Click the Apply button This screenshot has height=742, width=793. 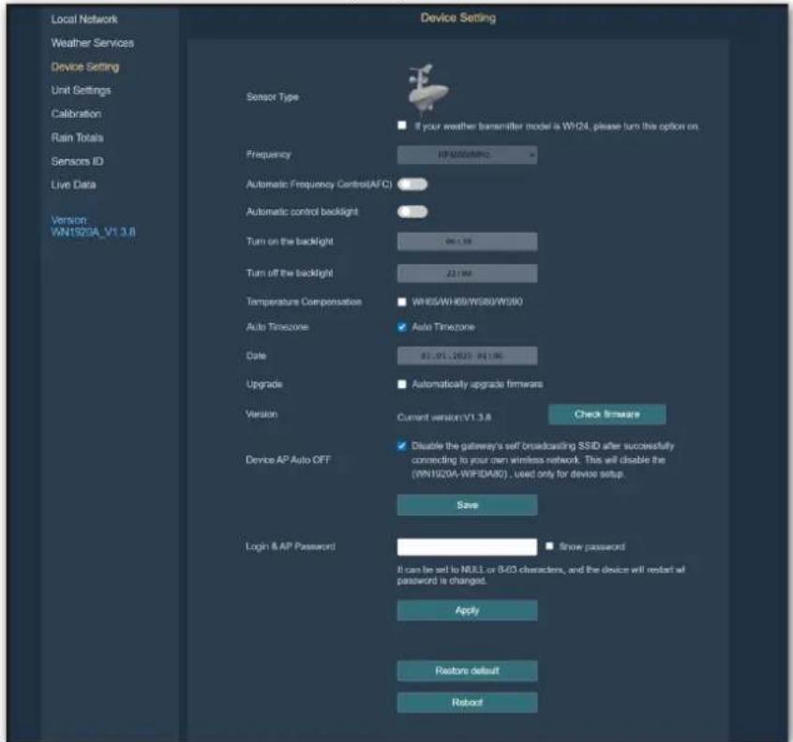pos(467,611)
